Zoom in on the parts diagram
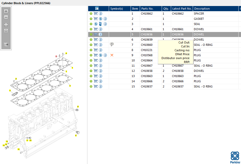 tap(6, 11)
